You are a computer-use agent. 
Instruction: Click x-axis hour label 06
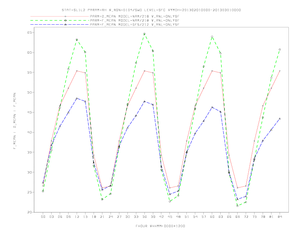(60, 217)
